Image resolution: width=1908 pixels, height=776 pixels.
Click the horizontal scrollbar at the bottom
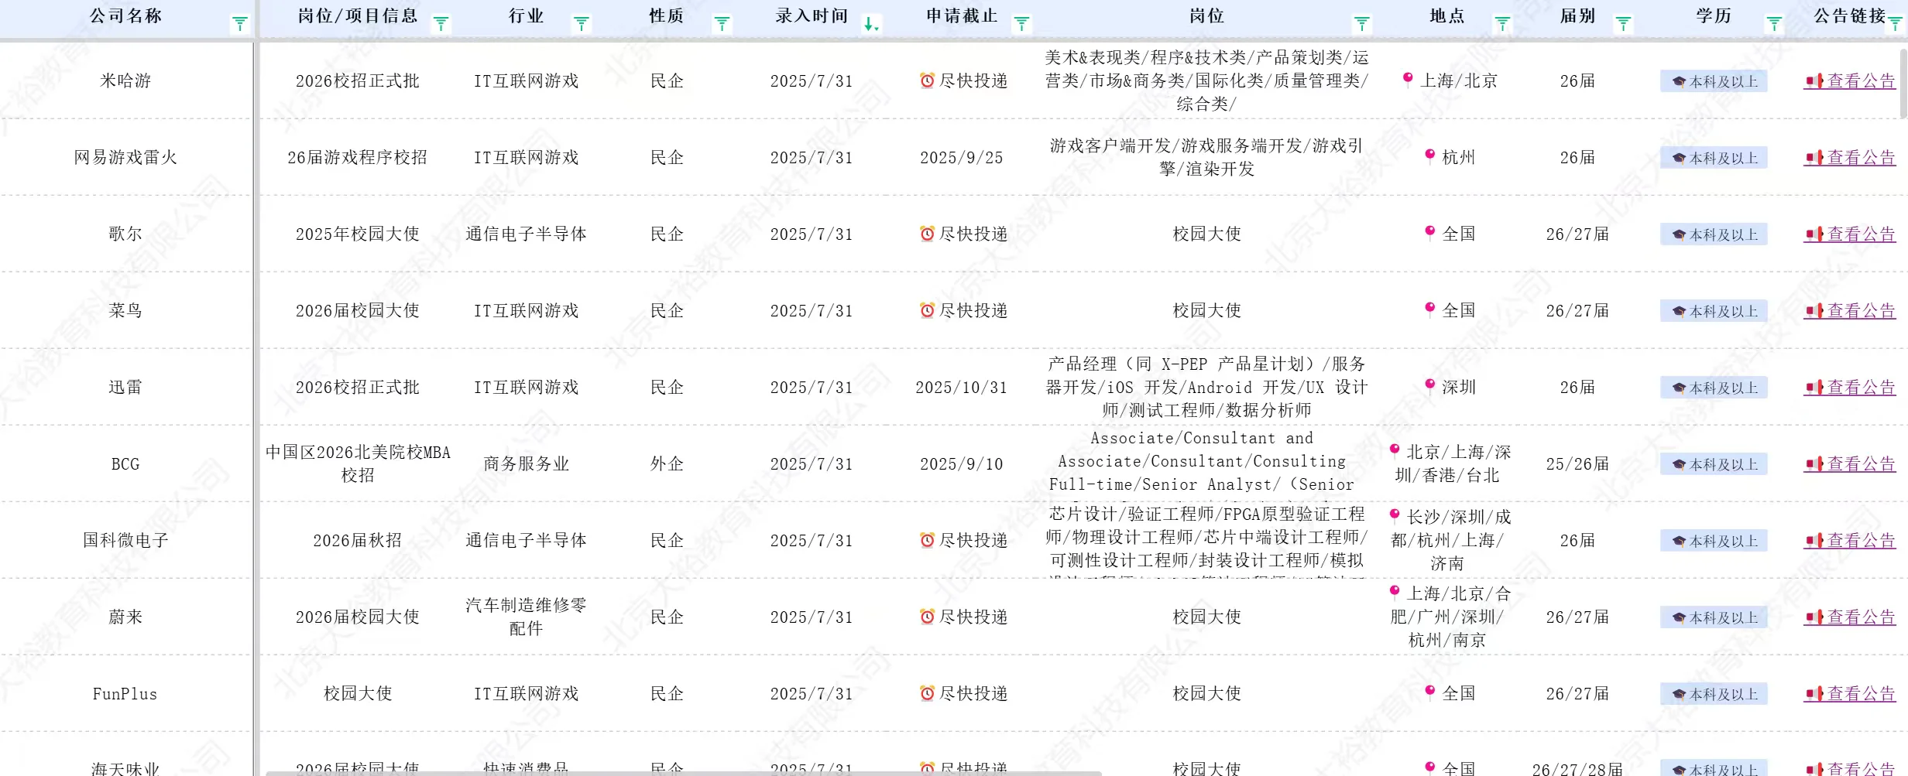point(683,773)
